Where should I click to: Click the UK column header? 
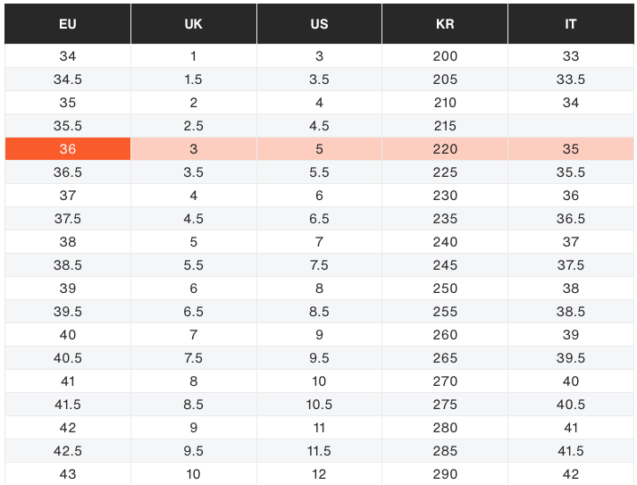point(193,24)
